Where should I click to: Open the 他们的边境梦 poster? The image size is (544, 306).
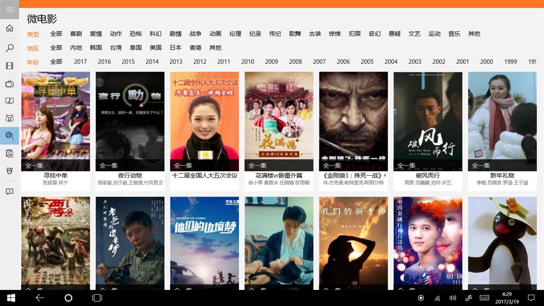[x=204, y=243]
